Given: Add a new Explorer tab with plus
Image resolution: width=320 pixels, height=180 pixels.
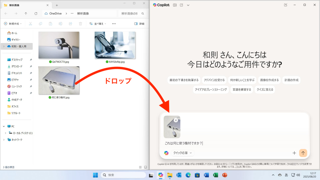Looking at the screenshot, I should [x=57, y=5].
